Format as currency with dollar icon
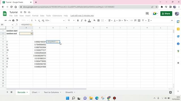 (32, 20)
